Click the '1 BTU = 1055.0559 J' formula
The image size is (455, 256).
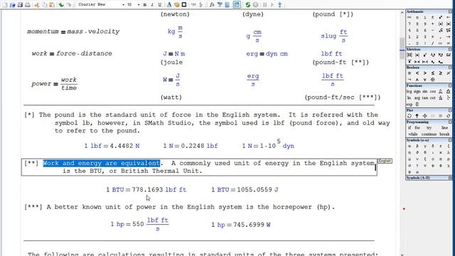[245, 190]
